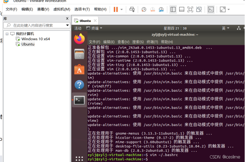245x162 pixels.
Task: Take a snapshot with the clock-plus icon
Action: click(x=144, y=10)
